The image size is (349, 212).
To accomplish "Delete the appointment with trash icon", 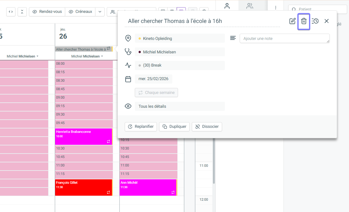I will 304,21.
